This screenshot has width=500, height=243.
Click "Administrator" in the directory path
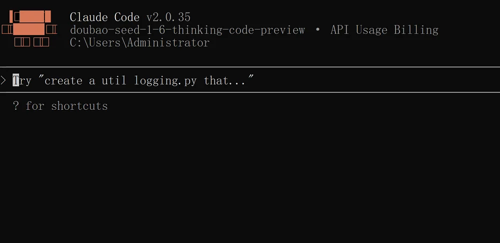point(168,43)
